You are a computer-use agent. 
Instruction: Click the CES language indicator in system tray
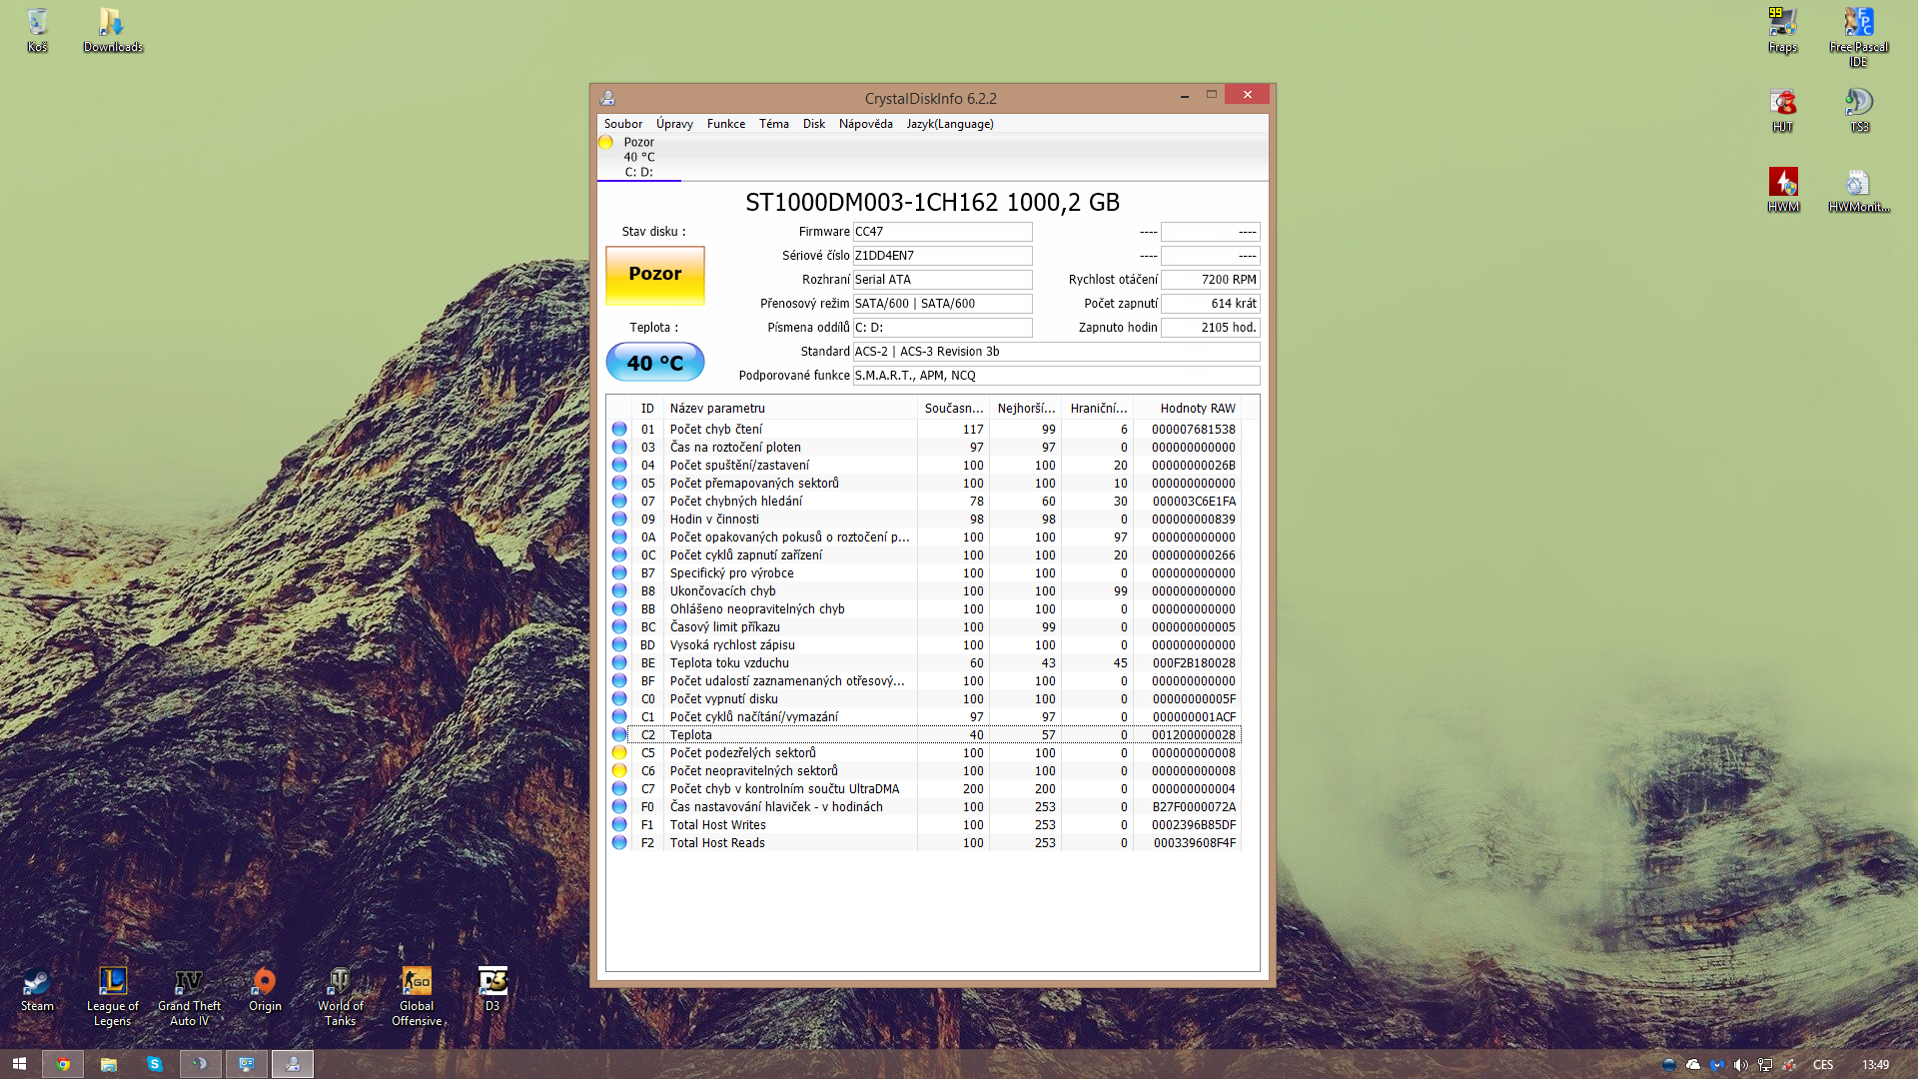(x=1823, y=1065)
